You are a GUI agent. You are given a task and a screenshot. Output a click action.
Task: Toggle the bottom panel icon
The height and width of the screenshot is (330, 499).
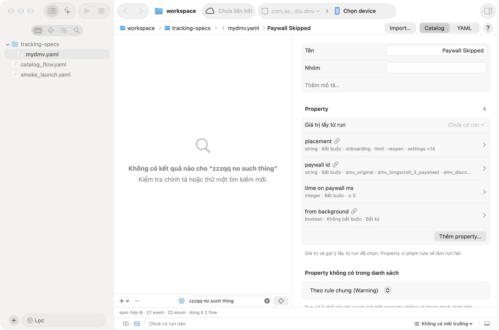(487, 324)
